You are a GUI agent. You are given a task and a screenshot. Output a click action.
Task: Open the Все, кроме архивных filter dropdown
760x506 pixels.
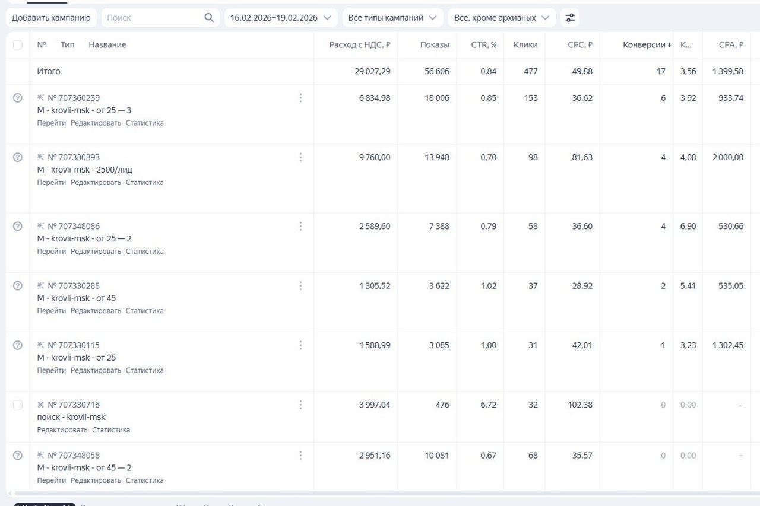[501, 18]
